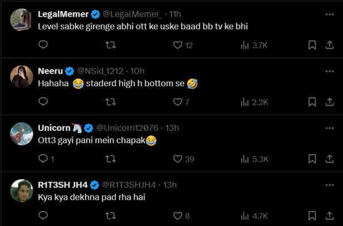Reply to R1T3SH JH4's tweet
The height and width of the screenshot is (226, 343).
(43, 216)
